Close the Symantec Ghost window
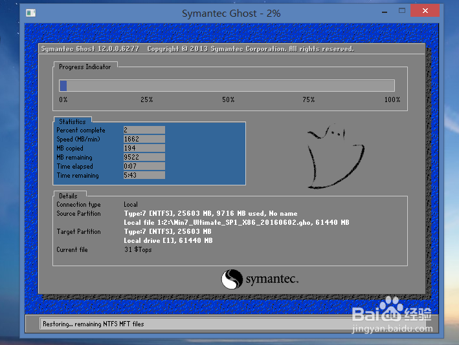Image resolution: width=459 pixels, height=345 pixels. pyautogui.click(x=425, y=11)
